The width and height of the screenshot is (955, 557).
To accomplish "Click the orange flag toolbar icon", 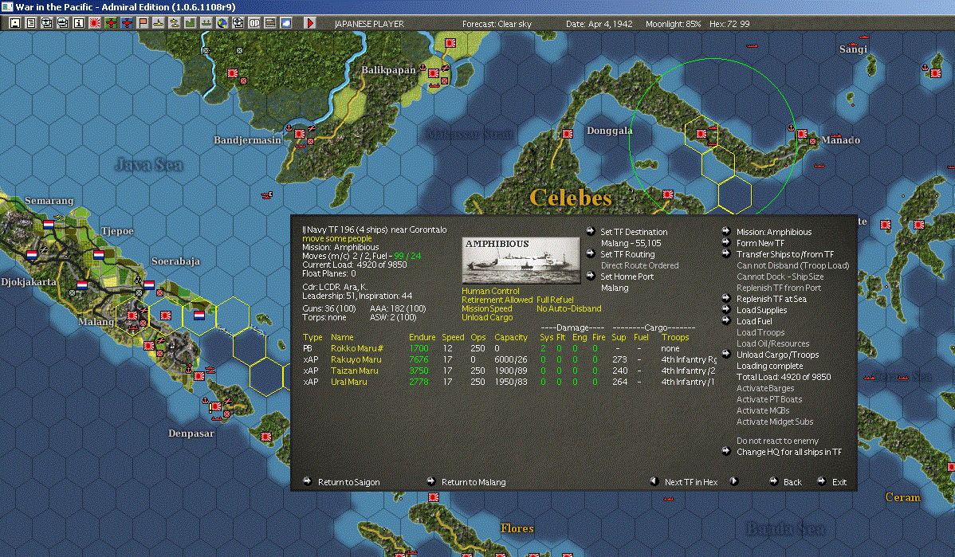I will pyautogui.click(x=143, y=23).
